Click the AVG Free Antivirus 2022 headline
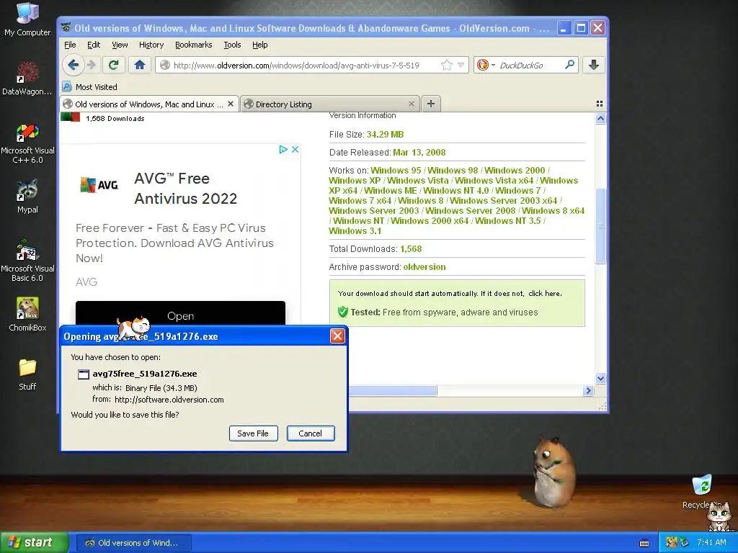The image size is (738, 553). pos(185,188)
